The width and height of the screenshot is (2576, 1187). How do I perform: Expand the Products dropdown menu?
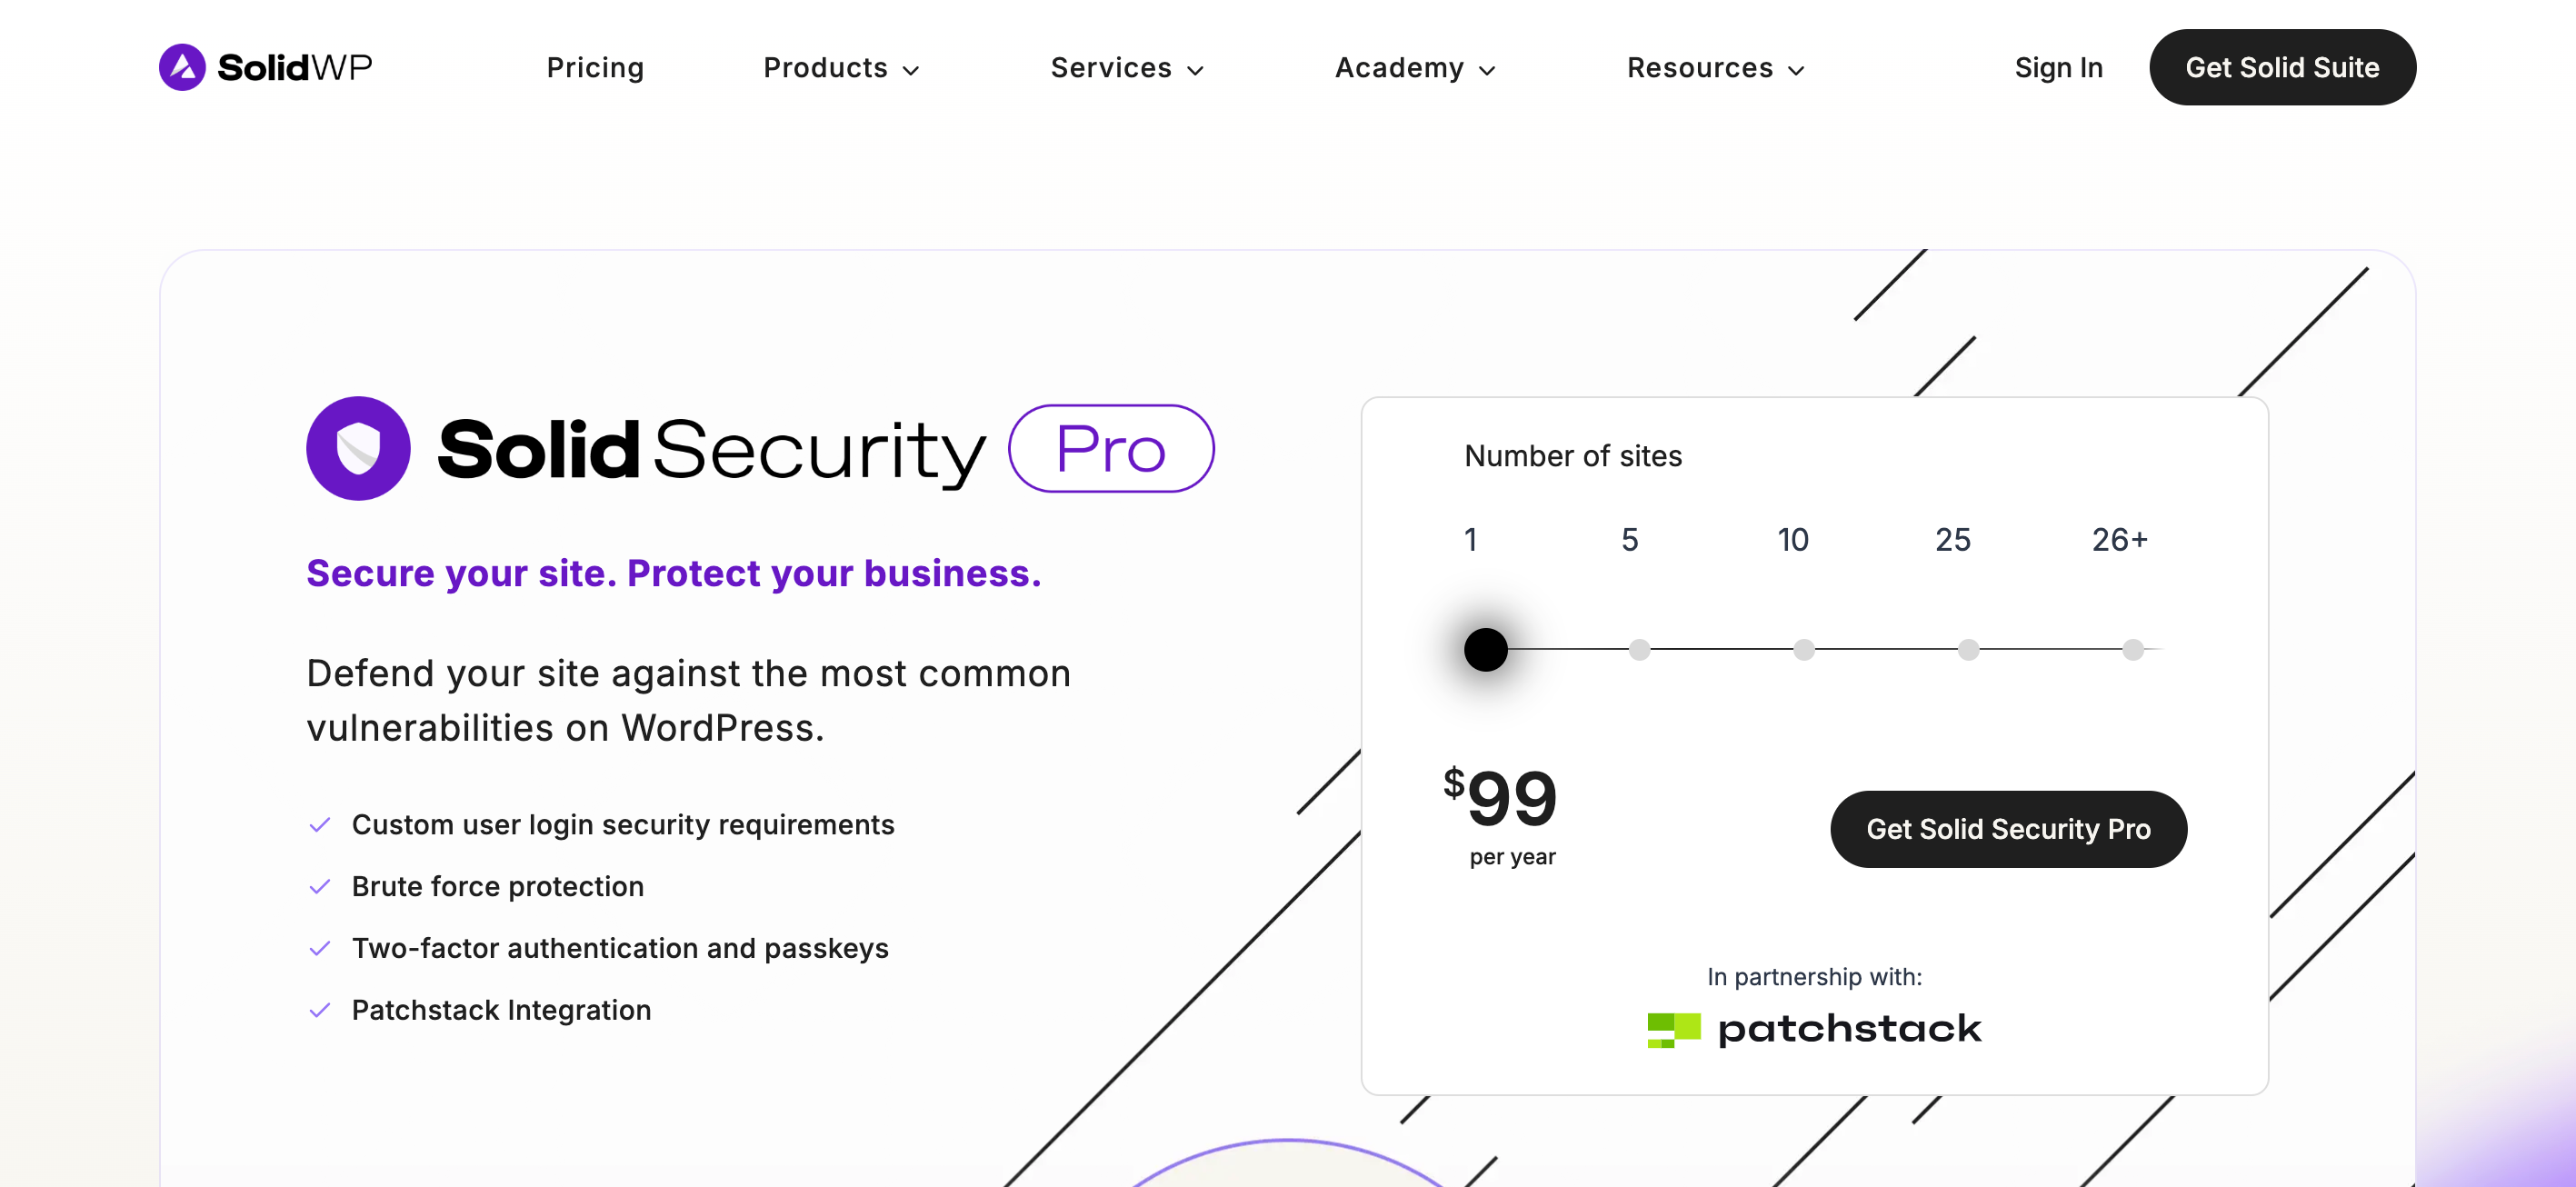coord(840,68)
